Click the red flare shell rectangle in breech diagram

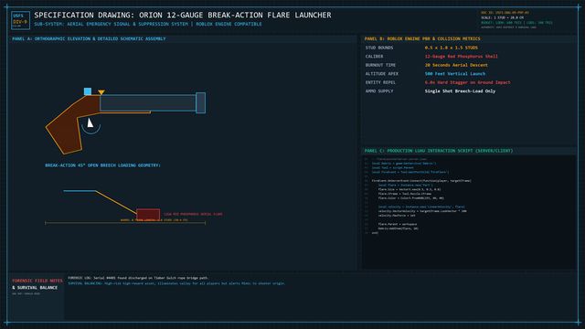(148, 215)
